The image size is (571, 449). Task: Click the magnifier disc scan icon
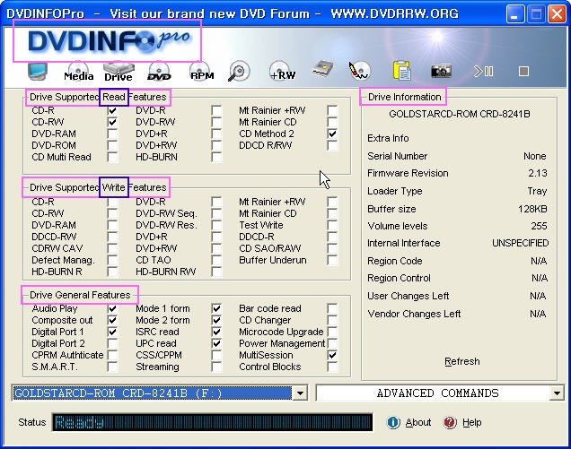(x=239, y=72)
